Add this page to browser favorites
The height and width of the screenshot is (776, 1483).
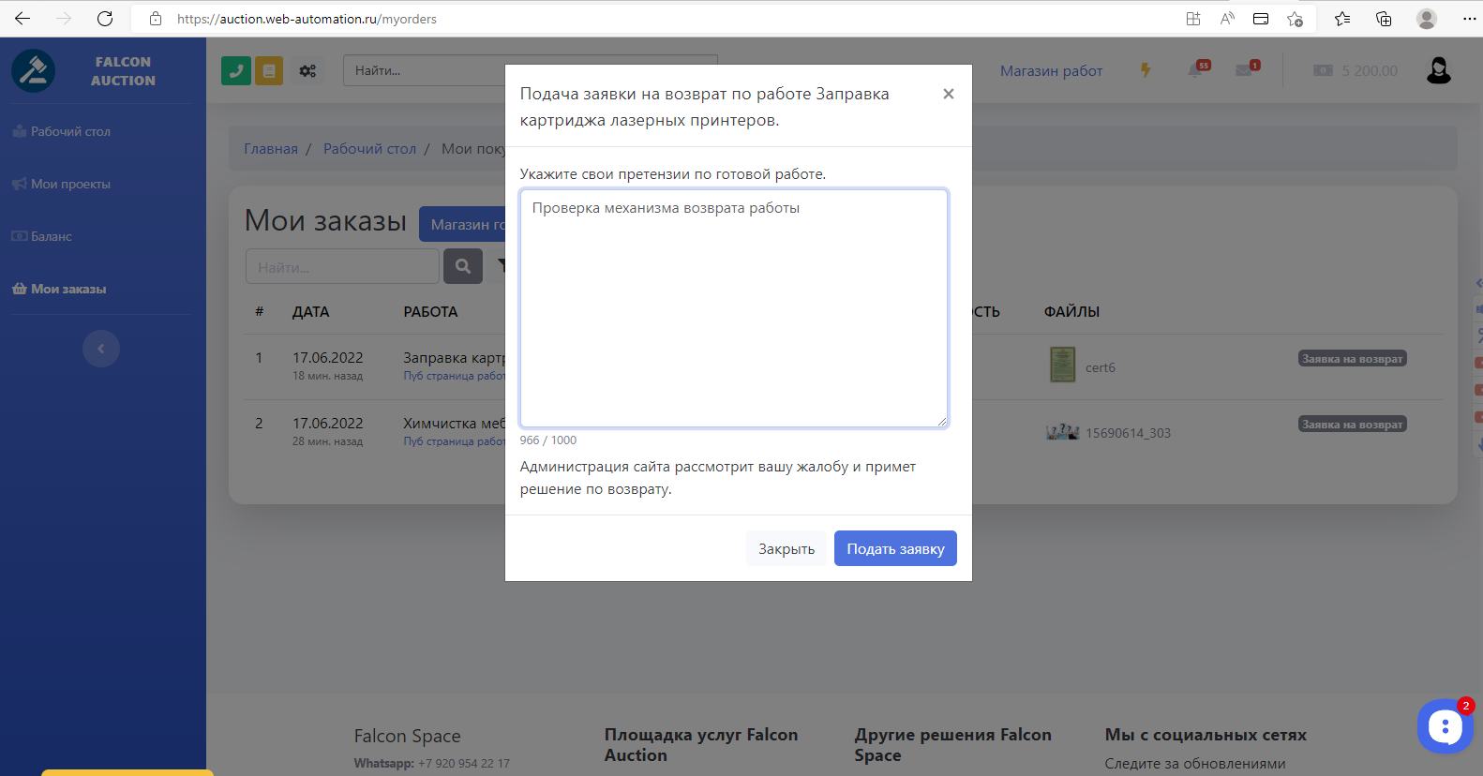[x=1295, y=19]
